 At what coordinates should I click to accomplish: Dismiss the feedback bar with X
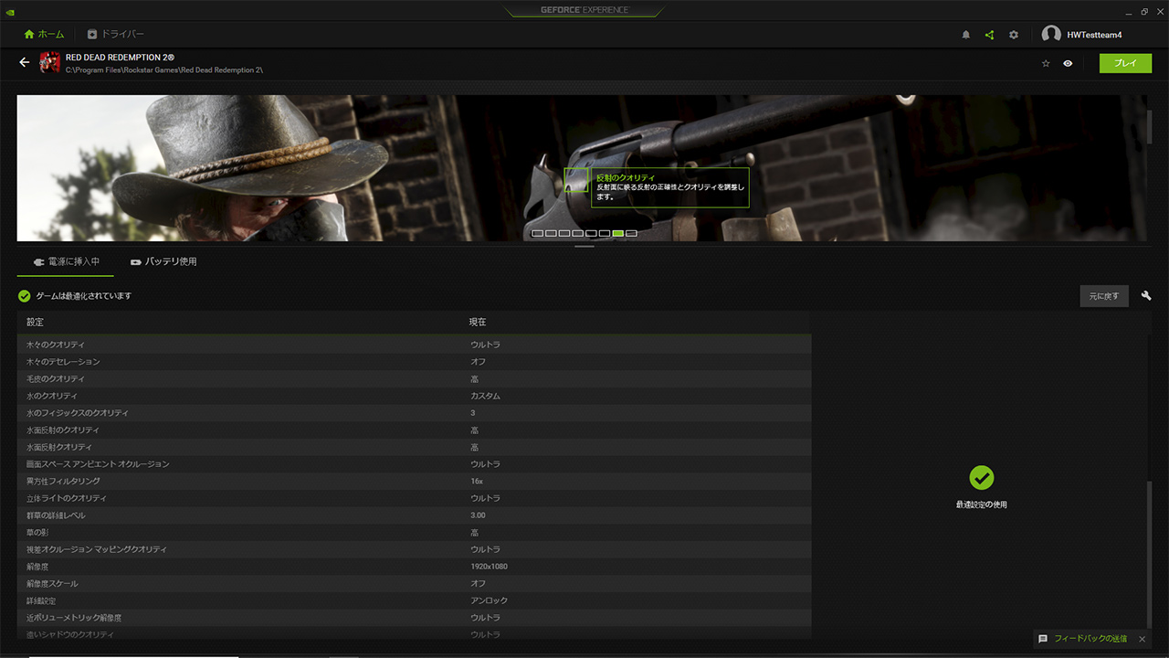point(1142,639)
